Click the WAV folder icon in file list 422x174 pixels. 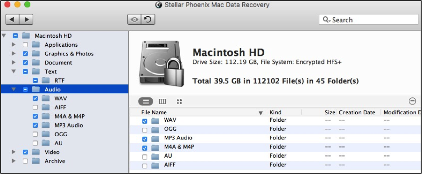(x=155, y=121)
